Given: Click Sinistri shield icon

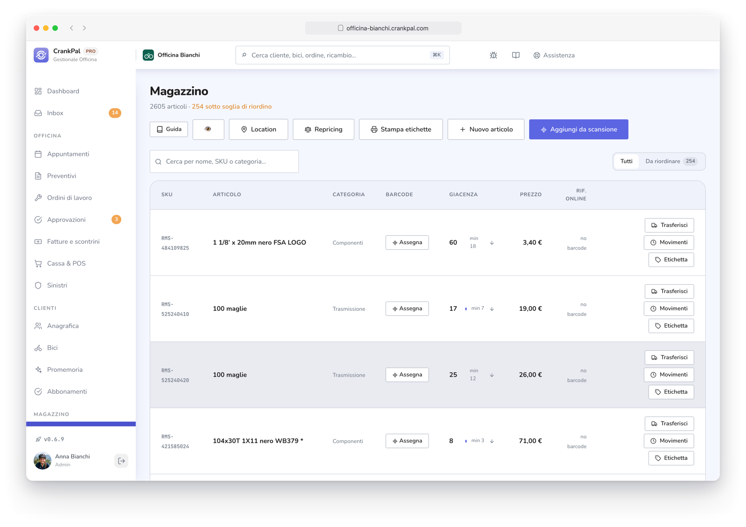Looking at the screenshot, I should tap(38, 285).
